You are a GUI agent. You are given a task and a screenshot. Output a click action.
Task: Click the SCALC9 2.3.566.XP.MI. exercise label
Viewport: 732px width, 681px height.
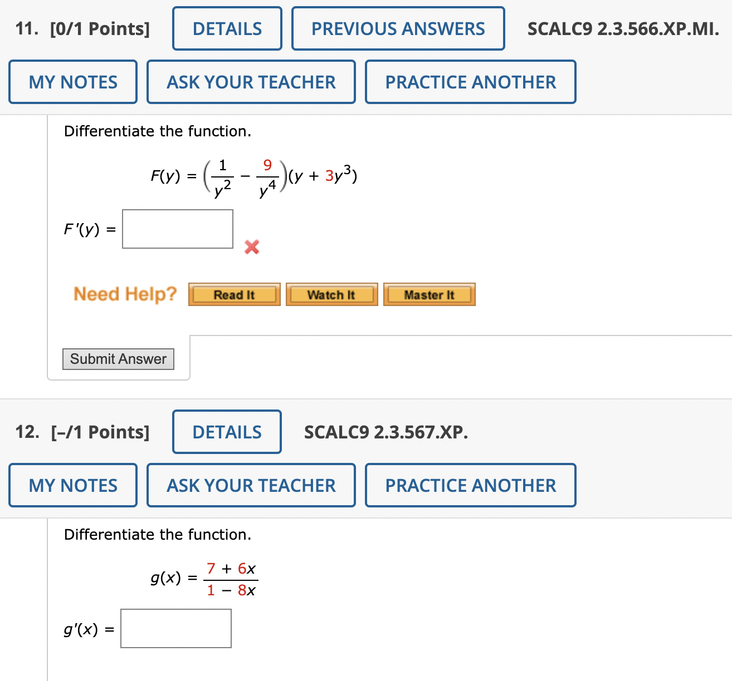coord(623,28)
